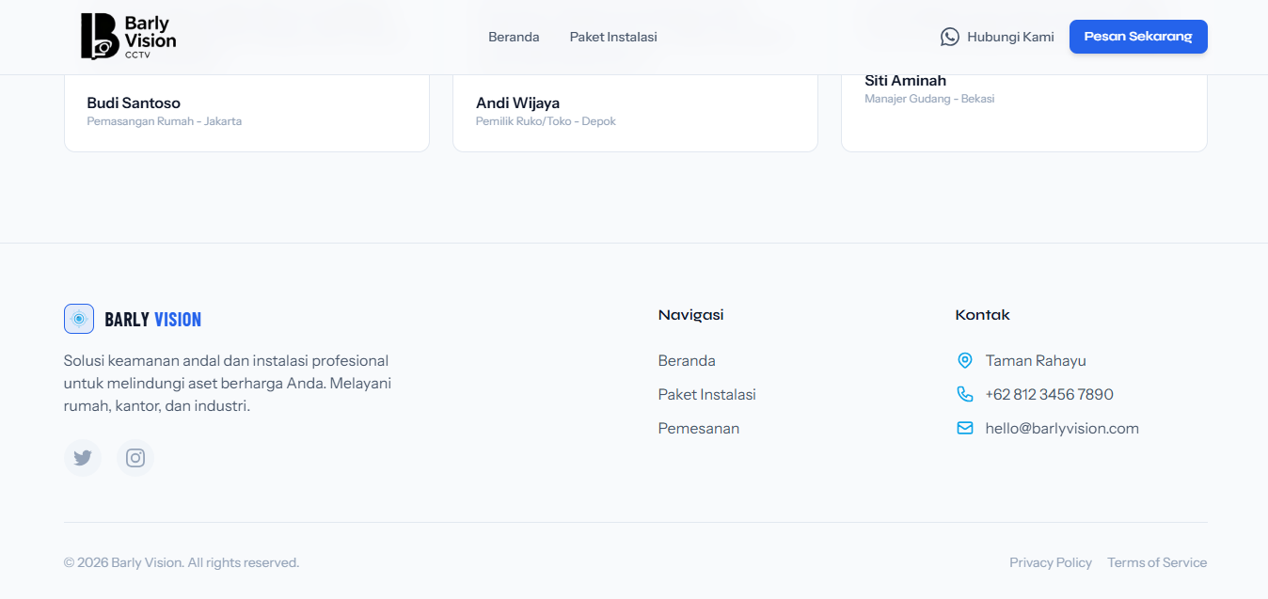
Task: Open the Terms of Service link
Action: pyautogui.click(x=1157, y=562)
